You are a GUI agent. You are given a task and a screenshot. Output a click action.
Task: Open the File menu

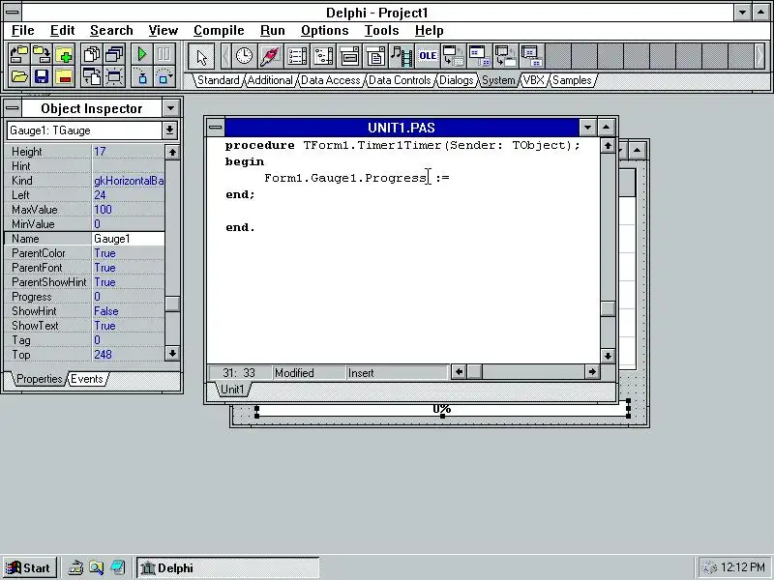pos(22,31)
